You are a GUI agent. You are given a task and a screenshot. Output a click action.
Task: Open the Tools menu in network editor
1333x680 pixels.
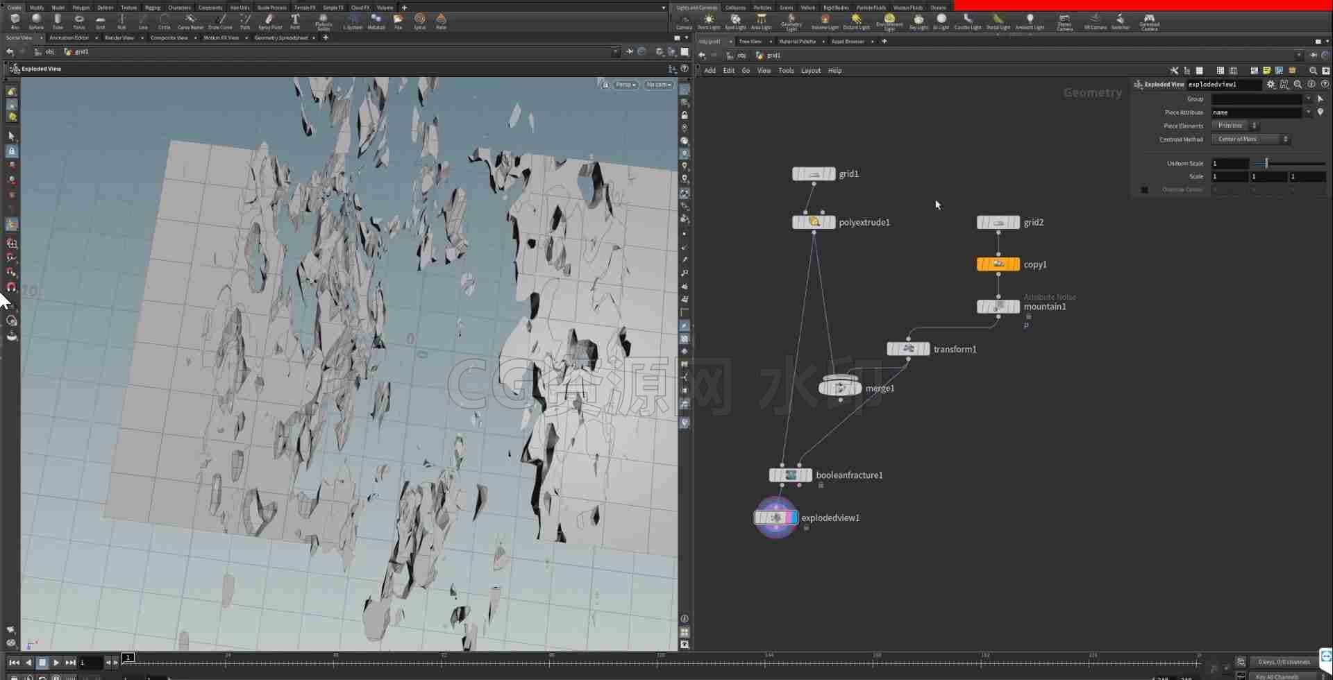click(x=786, y=70)
